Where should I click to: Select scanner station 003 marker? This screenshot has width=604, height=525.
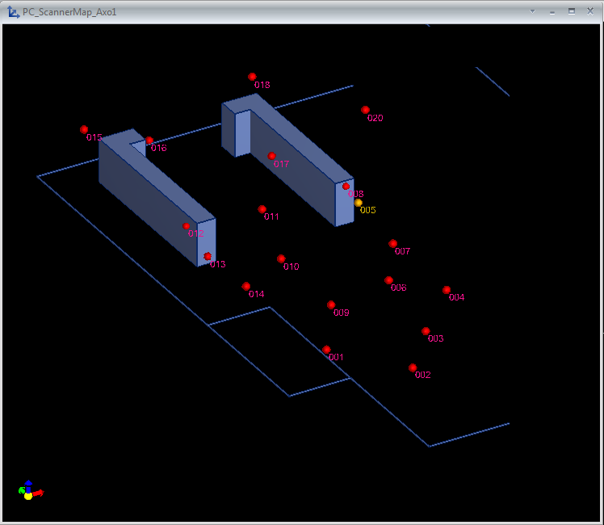[426, 331]
